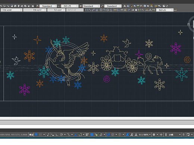Toggle dynamic UCS in status bar
The image size is (194, 145).
click(x=108, y=135)
